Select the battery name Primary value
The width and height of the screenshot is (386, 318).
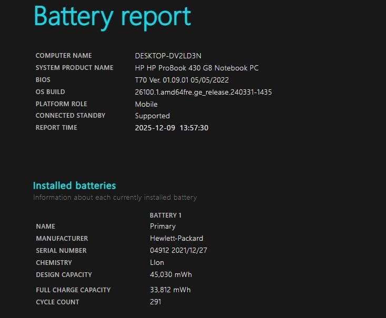click(162, 226)
